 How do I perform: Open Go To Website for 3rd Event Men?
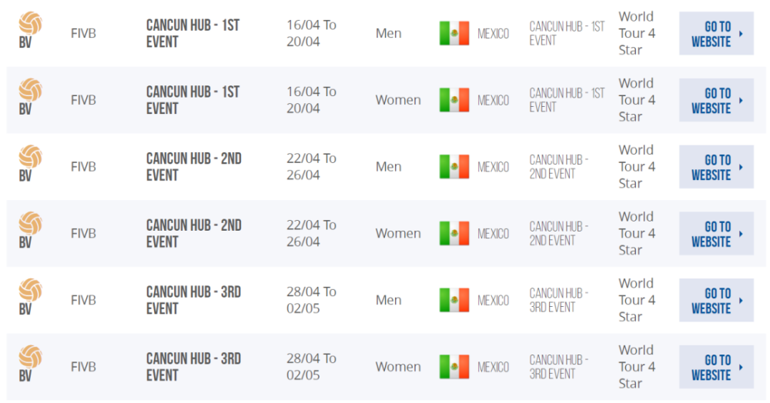click(716, 300)
